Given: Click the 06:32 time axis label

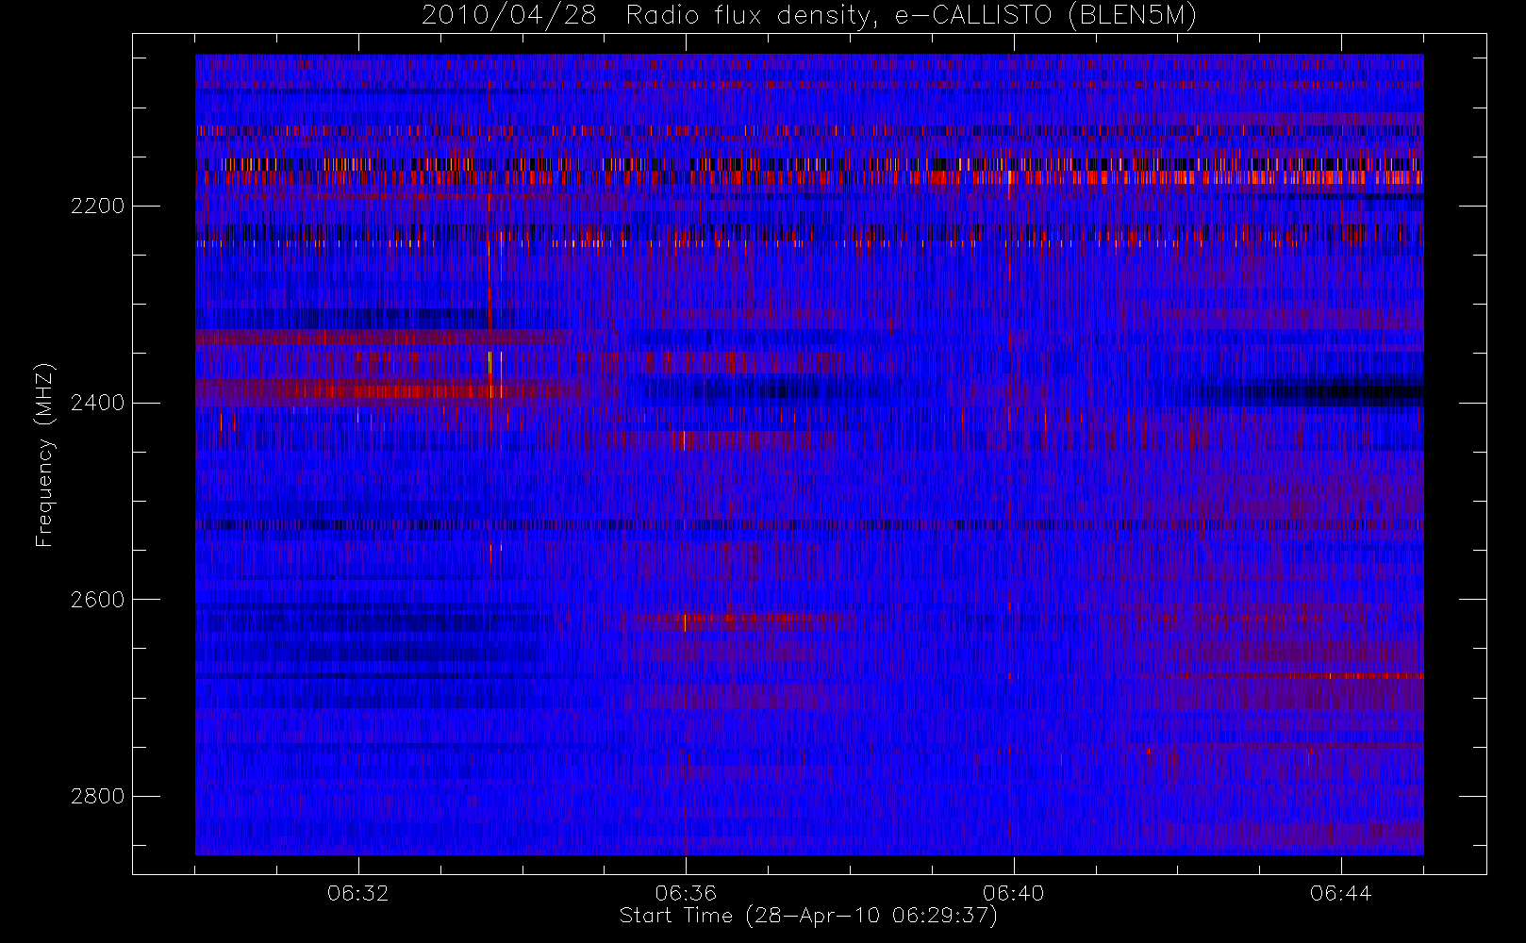Looking at the screenshot, I should tap(358, 893).
